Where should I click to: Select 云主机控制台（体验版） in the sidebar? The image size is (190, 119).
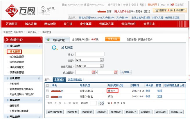[x=22, y=94]
